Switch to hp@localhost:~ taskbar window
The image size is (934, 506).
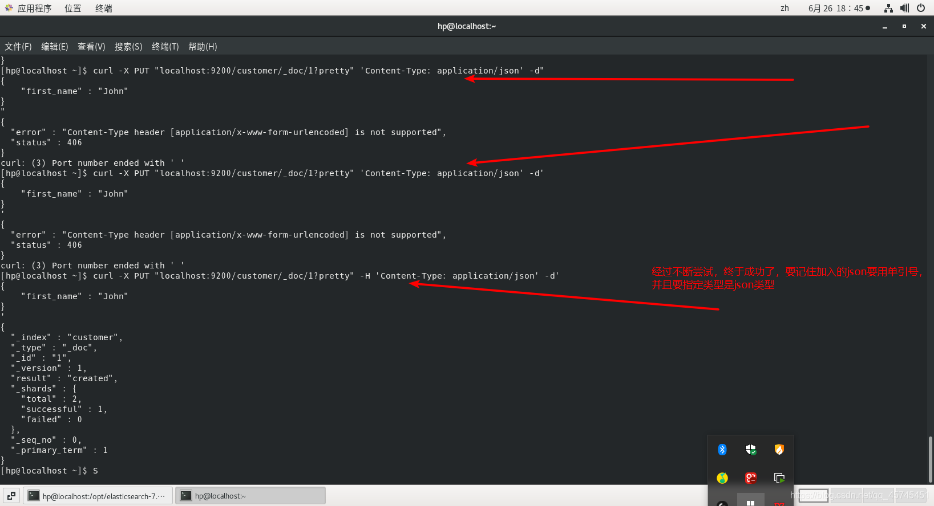coord(250,496)
